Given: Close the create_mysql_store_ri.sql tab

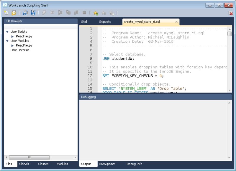Looking at the screenshot, I should [x=176, y=22].
